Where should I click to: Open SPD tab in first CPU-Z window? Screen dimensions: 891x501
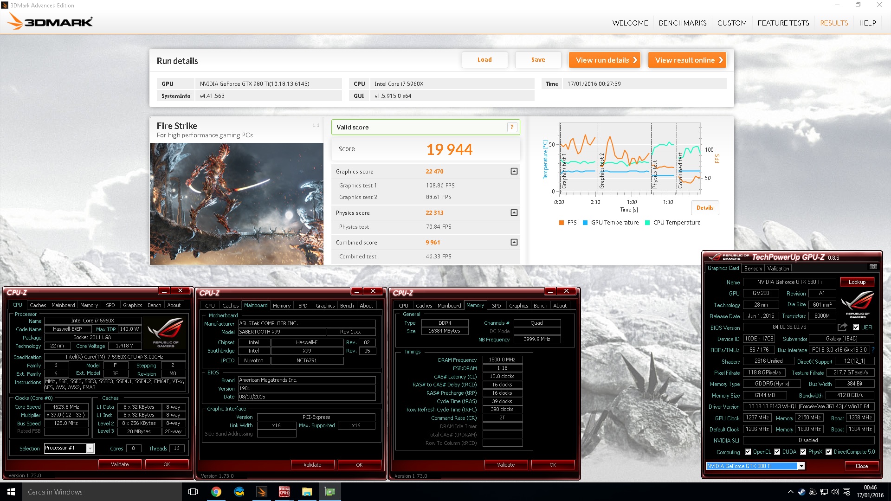(110, 305)
